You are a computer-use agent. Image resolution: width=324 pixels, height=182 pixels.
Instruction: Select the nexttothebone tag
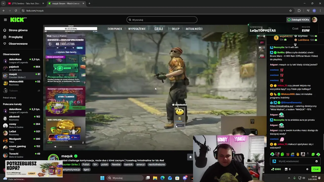coord(157,165)
